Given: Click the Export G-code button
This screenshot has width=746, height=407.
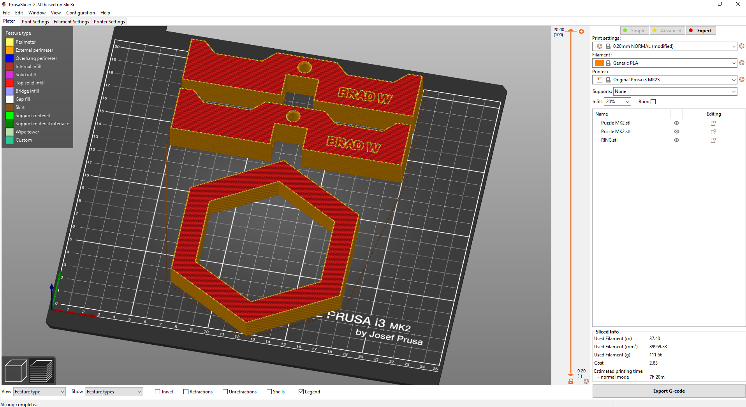Looking at the screenshot, I should pyautogui.click(x=669, y=391).
